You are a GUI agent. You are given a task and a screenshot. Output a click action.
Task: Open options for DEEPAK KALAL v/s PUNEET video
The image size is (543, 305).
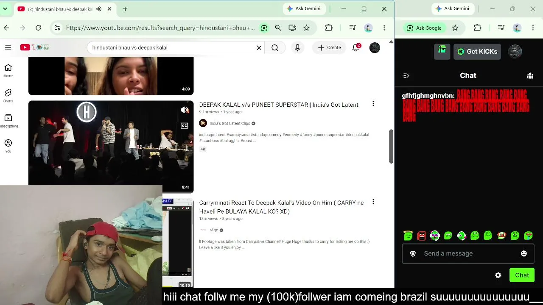point(373,104)
